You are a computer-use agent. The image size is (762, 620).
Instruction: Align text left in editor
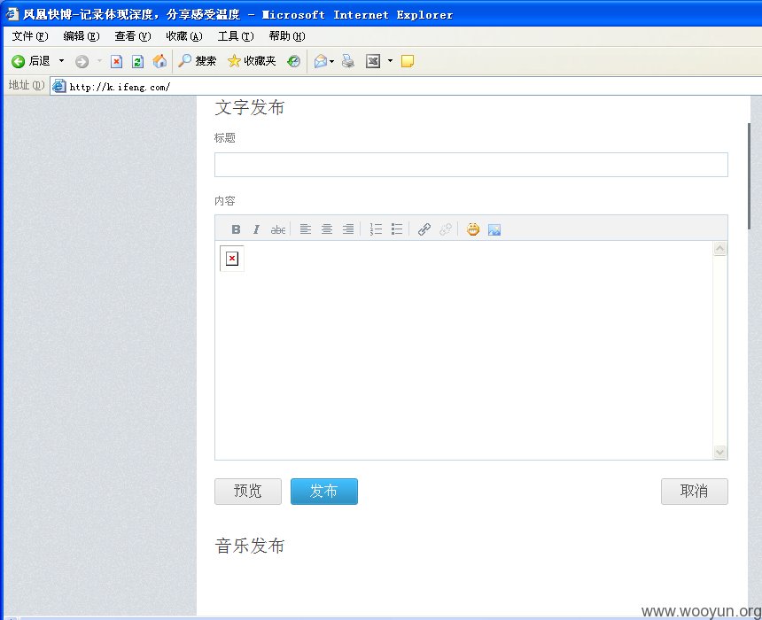(x=305, y=229)
